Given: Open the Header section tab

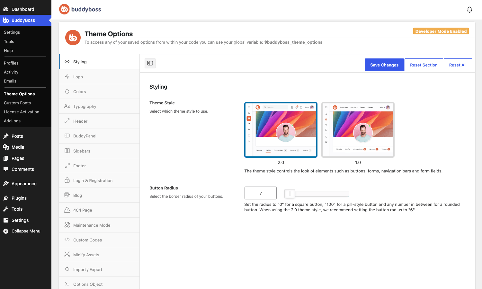Looking at the screenshot, I should (x=99, y=121).
